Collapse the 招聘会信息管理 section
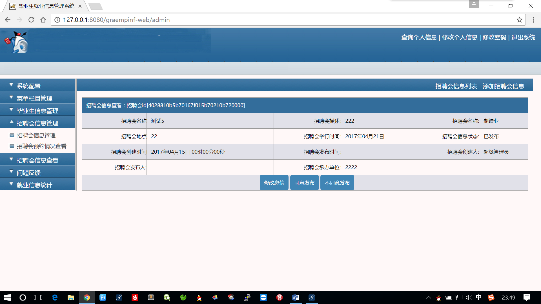The width and height of the screenshot is (541, 304). [37, 123]
